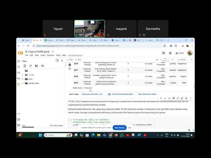The height and width of the screenshot is (158, 211).
Task: Toggle the cell output actions icon
Action: click(70, 69)
